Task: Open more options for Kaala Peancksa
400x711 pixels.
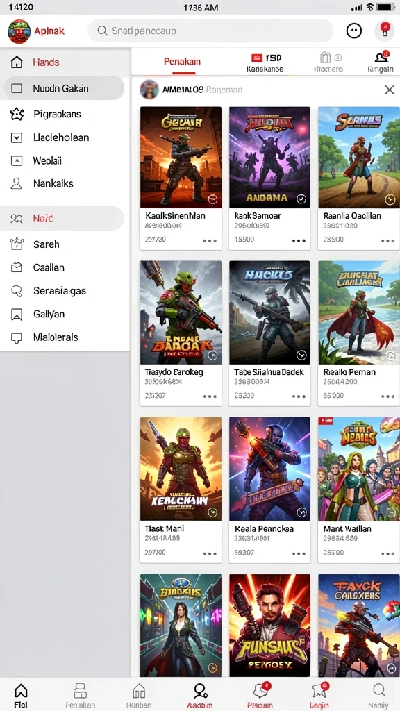Action: click(299, 553)
